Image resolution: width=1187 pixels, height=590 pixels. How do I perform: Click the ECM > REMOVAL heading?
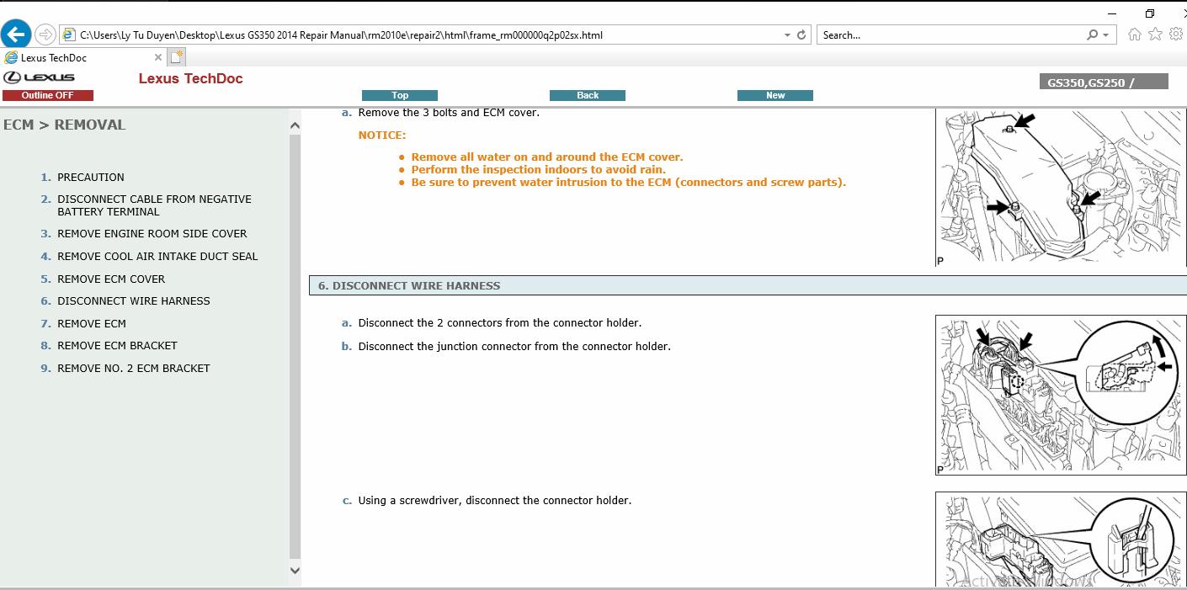(x=65, y=125)
